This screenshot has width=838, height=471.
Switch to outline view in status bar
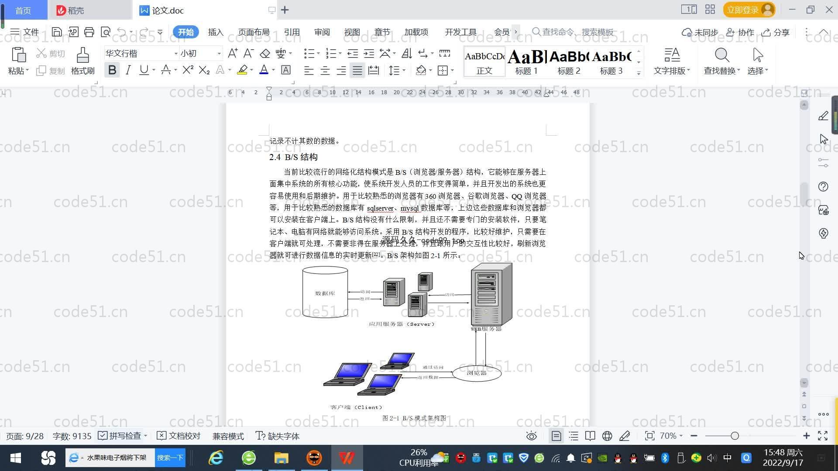[574, 436]
